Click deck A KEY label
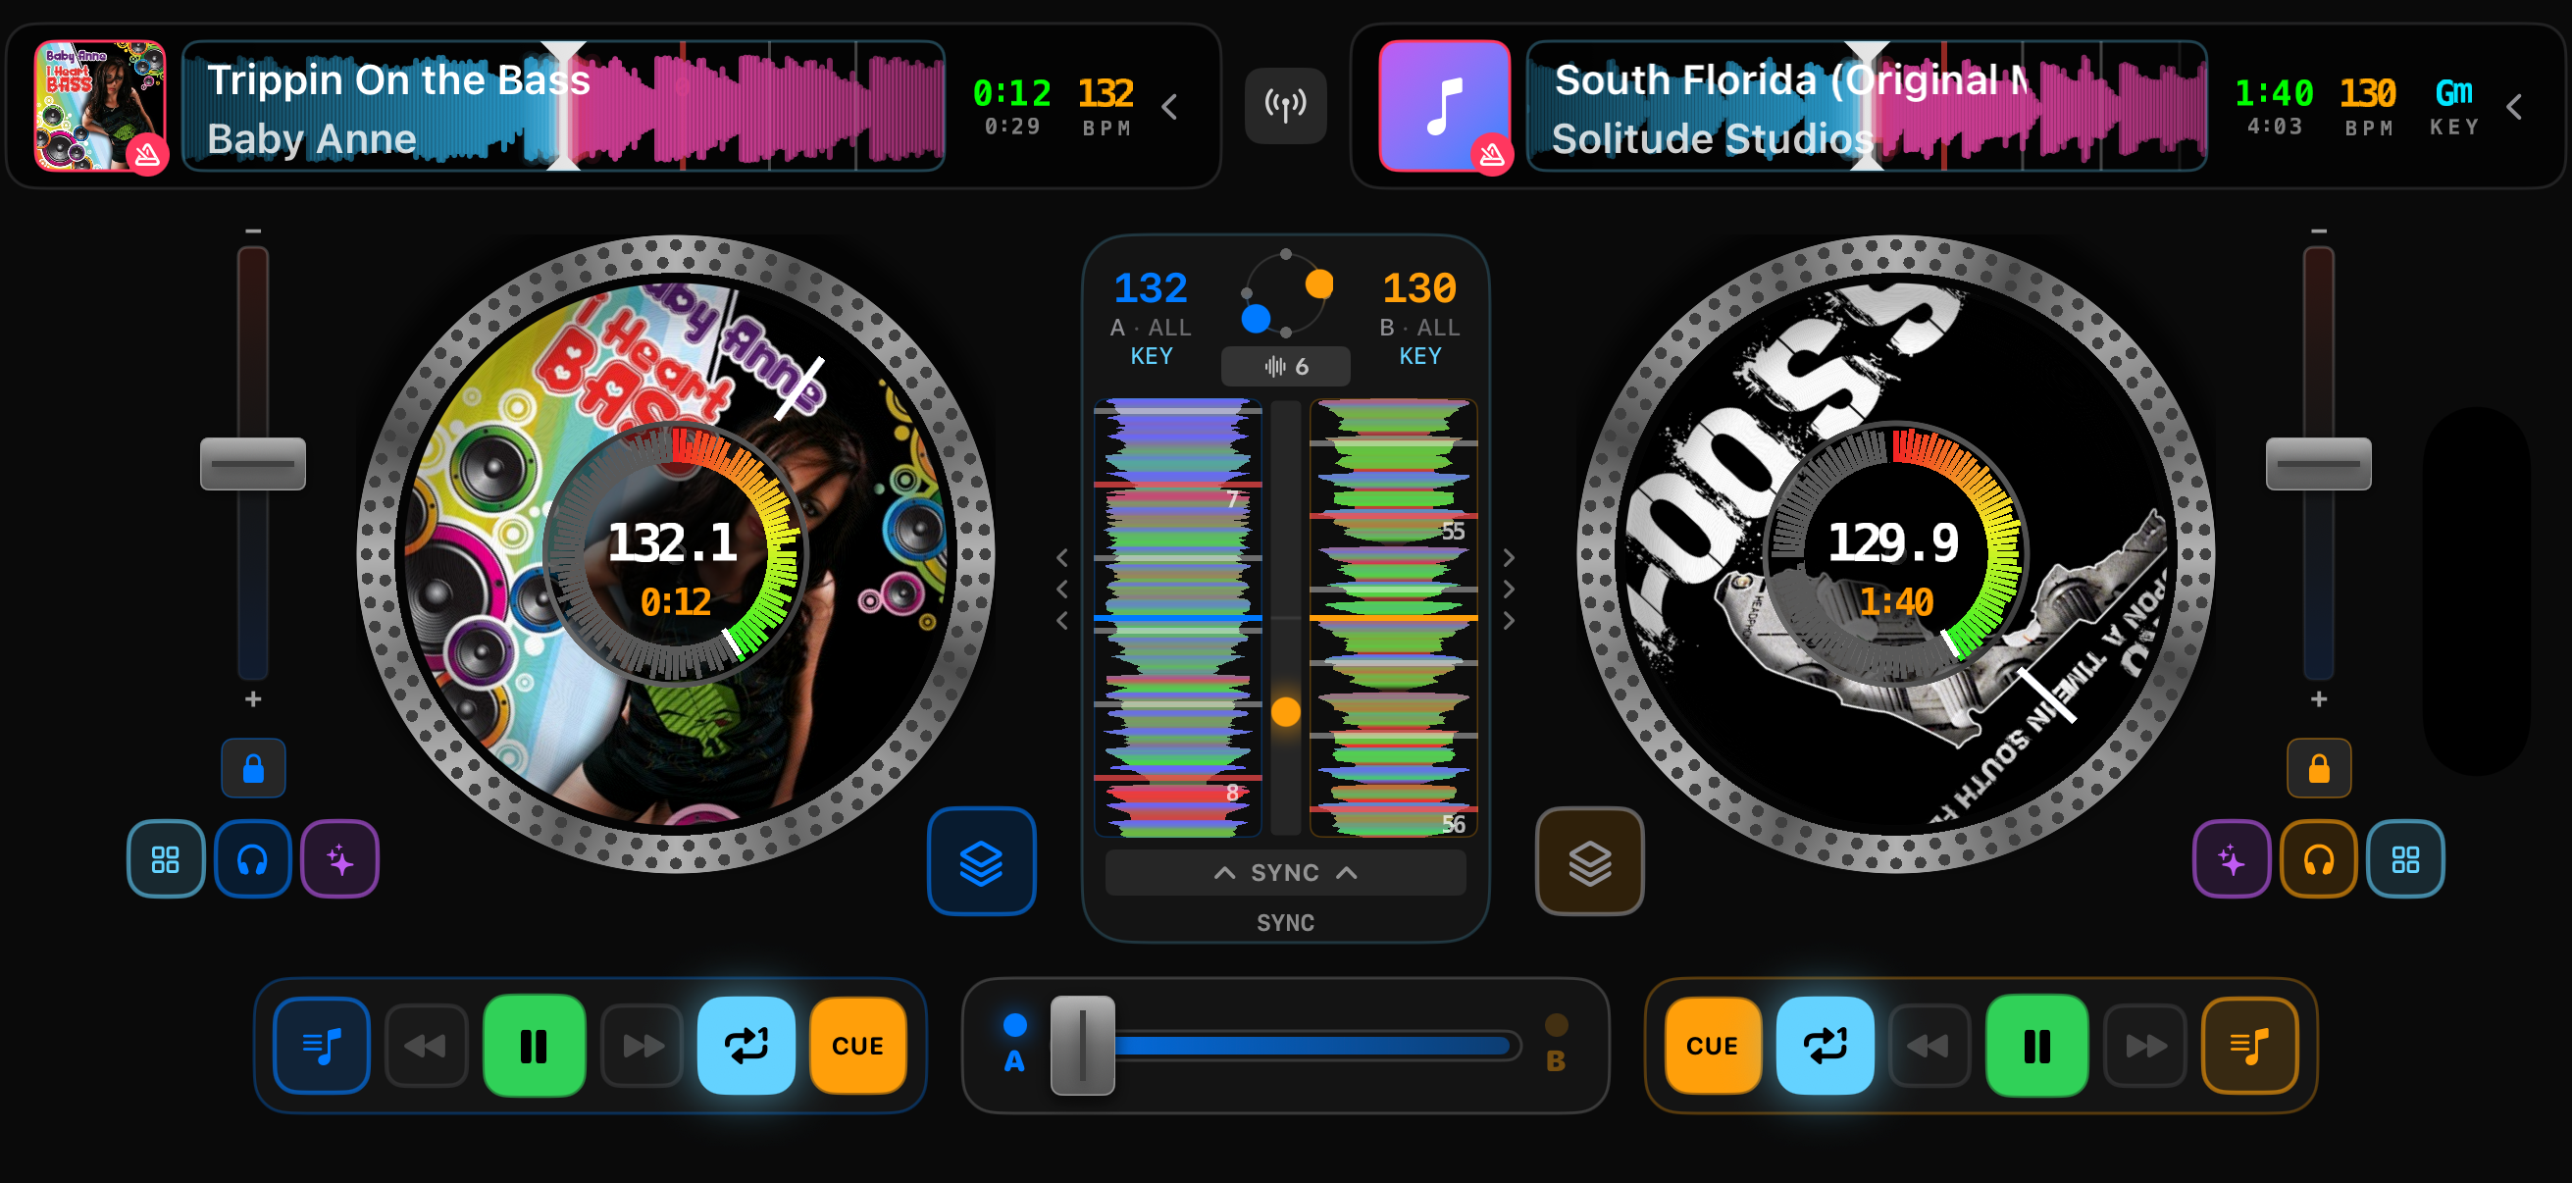The width and height of the screenshot is (2572, 1183). tap(1152, 355)
